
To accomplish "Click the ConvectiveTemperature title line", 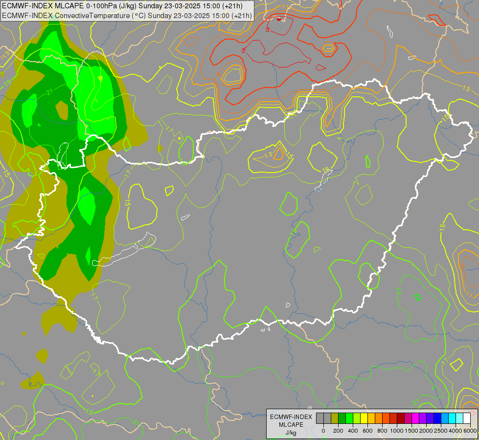I will coord(127,16).
